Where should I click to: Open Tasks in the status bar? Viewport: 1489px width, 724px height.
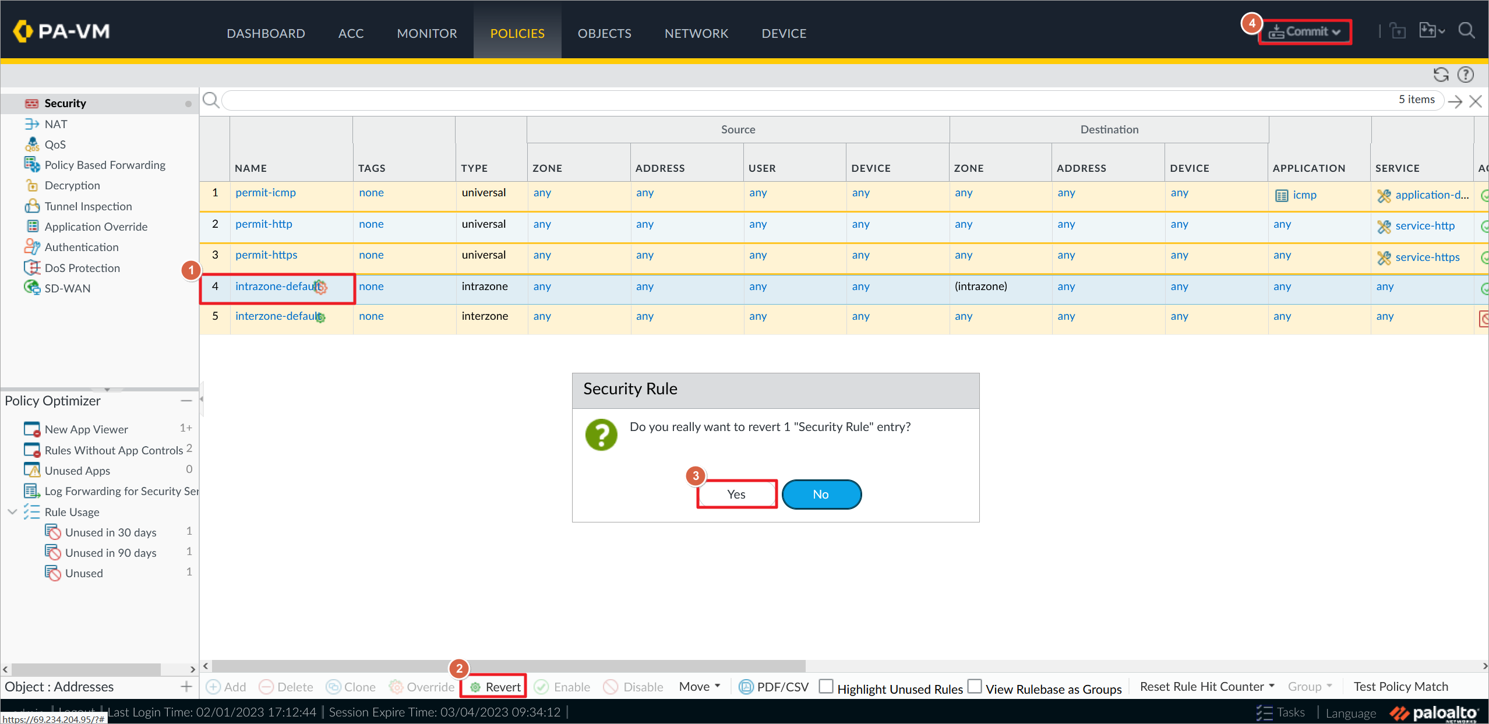(1280, 712)
